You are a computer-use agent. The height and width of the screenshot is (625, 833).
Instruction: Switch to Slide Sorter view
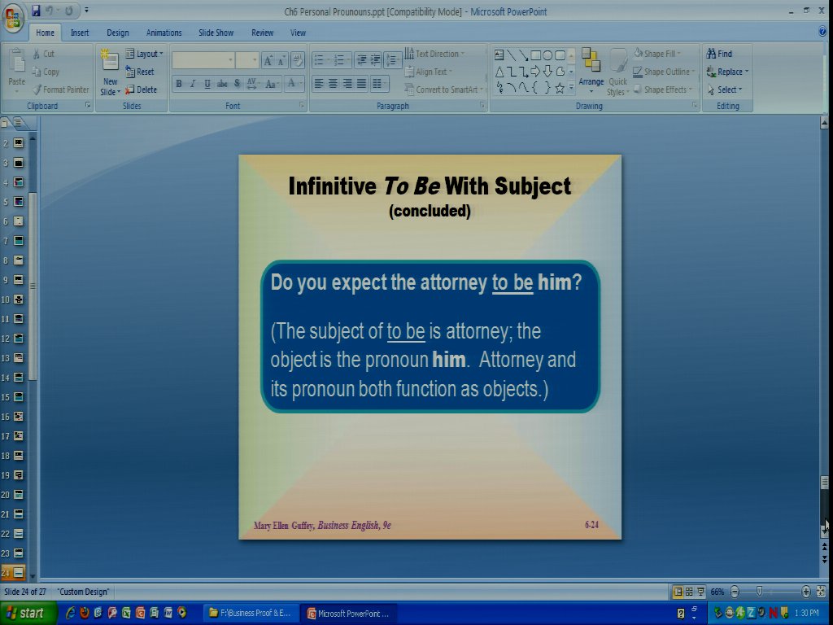click(x=688, y=592)
